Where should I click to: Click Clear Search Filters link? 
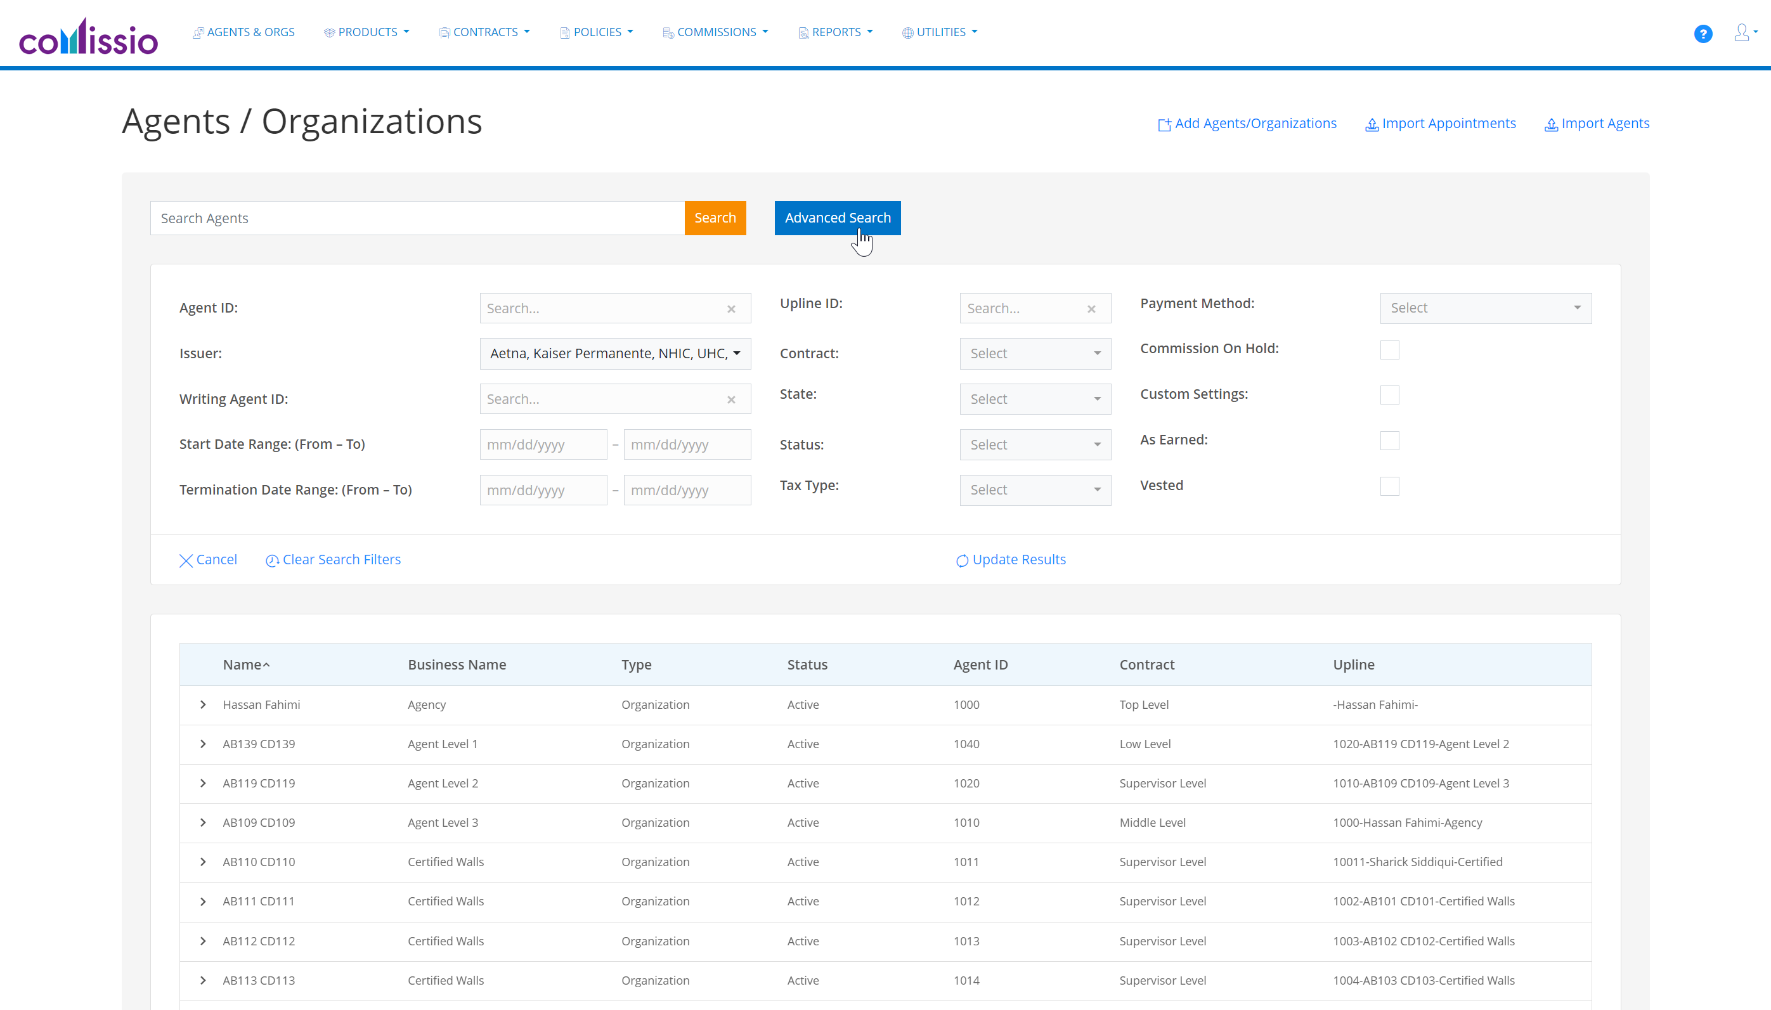333,560
